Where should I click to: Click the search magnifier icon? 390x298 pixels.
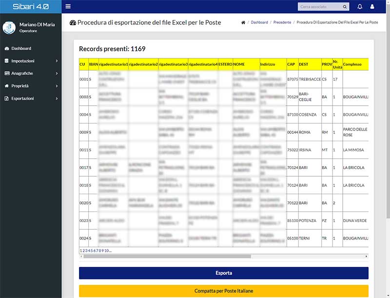click(345, 7)
